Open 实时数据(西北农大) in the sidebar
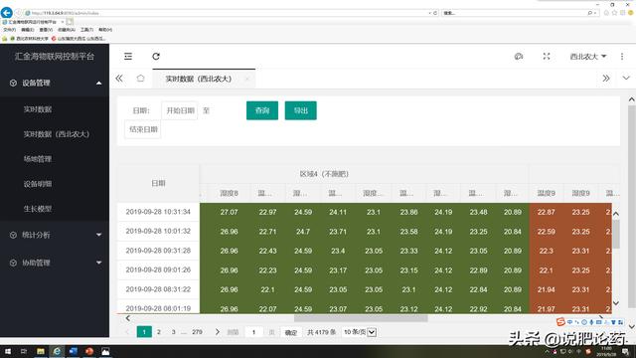 (x=56, y=134)
